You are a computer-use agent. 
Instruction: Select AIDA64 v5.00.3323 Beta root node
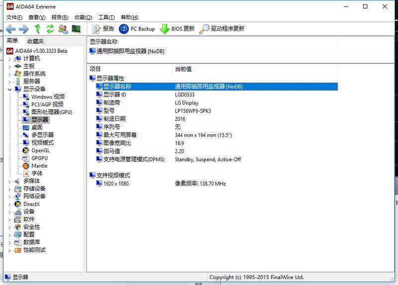[x=37, y=51]
